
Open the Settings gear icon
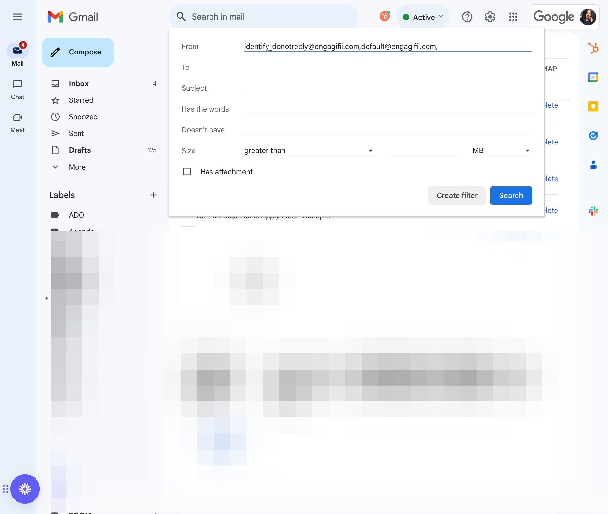[x=490, y=17]
